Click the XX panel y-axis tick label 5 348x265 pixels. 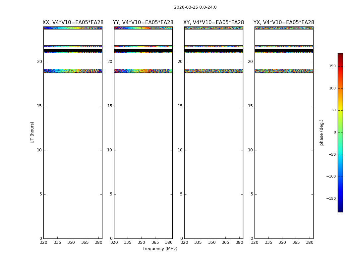tap(41, 194)
